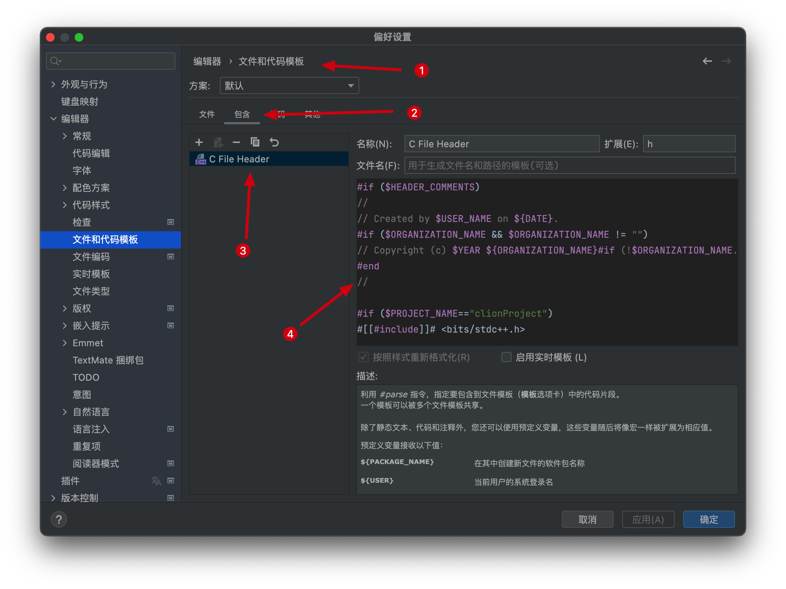Click the create child template icon

click(x=218, y=142)
